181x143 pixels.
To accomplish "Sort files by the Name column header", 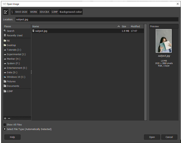I will (x=76, y=26).
